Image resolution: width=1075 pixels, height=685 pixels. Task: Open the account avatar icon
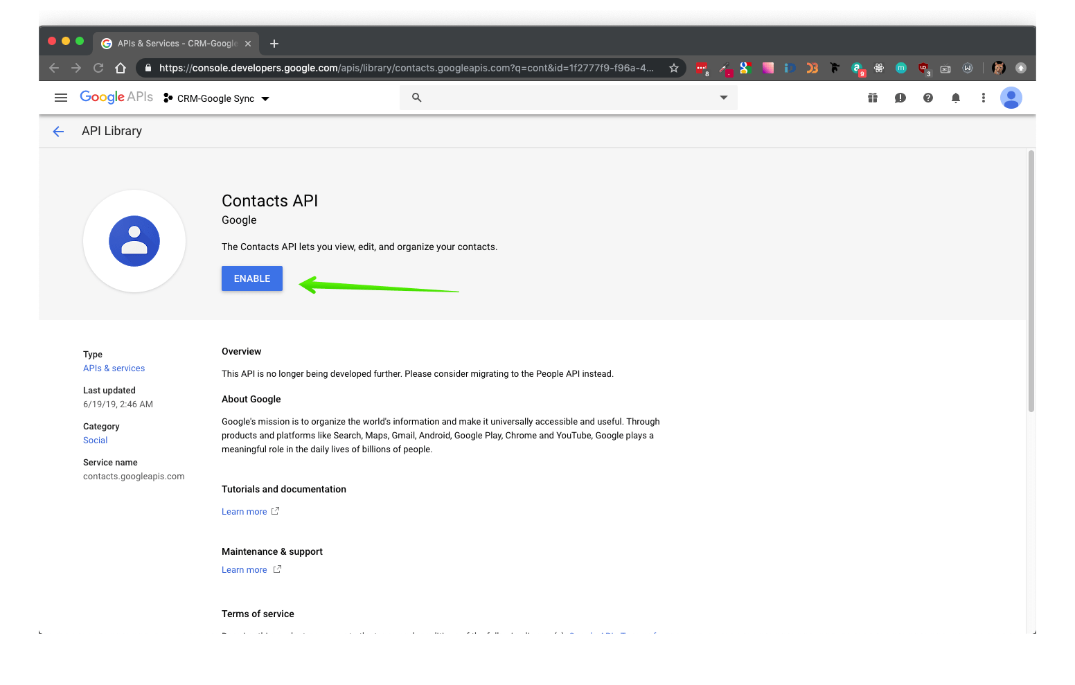pos(1011,98)
